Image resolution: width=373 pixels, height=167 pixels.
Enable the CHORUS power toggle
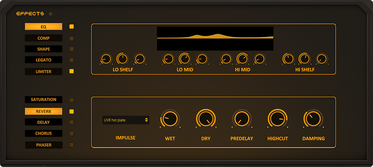tap(72, 133)
